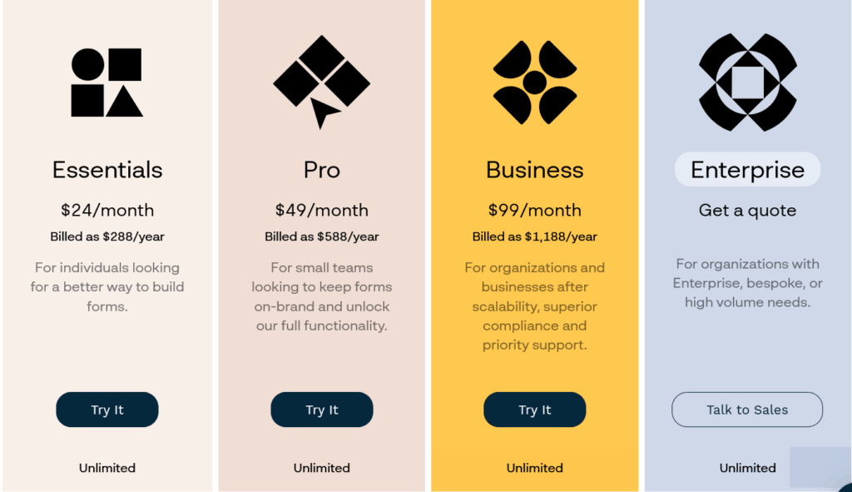Select the Pro plan heading

pos(321,170)
